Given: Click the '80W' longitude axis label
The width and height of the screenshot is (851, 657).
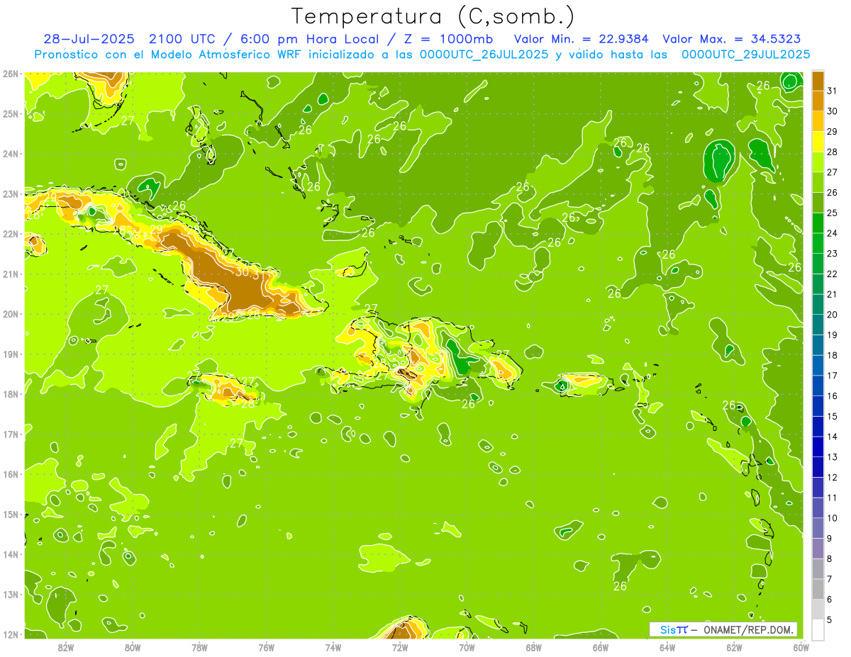Looking at the screenshot, I should point(133,647).
